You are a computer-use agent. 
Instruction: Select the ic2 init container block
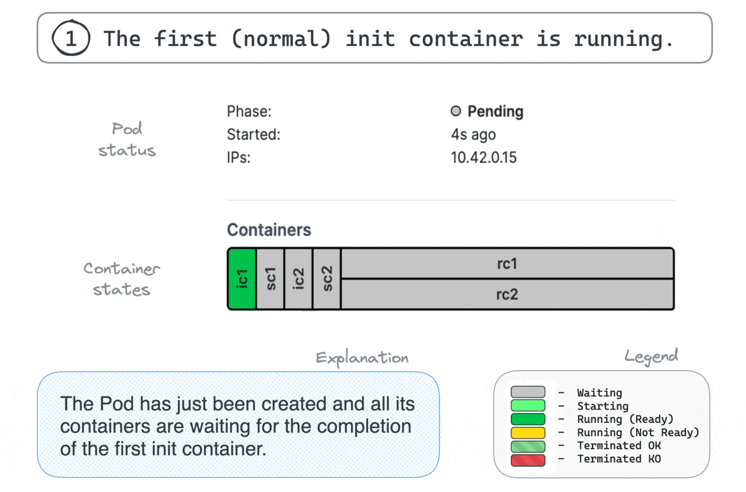[x=299, y=279]
